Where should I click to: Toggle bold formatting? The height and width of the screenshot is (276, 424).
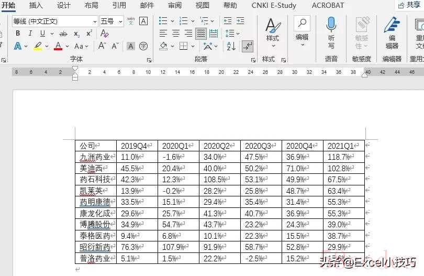(18, 34)
